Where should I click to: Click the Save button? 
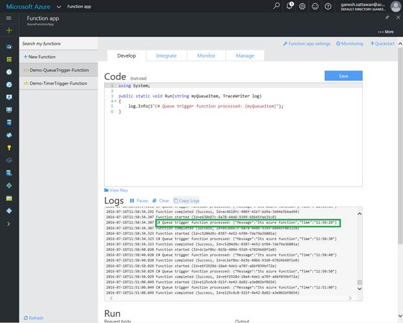(x=343, y=76)
